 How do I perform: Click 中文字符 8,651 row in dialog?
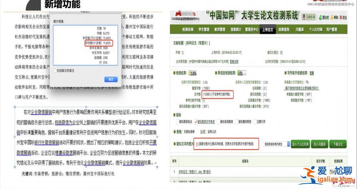pyautogui.click(x=101, y=53)
